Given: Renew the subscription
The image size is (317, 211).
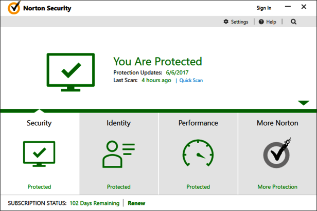Looking at the screenshot, I should 136,203.
